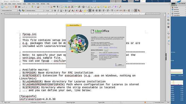Export the document as PDF
Image resolution: width=186 pixels, height=104 pixels.
pos(16,7)
